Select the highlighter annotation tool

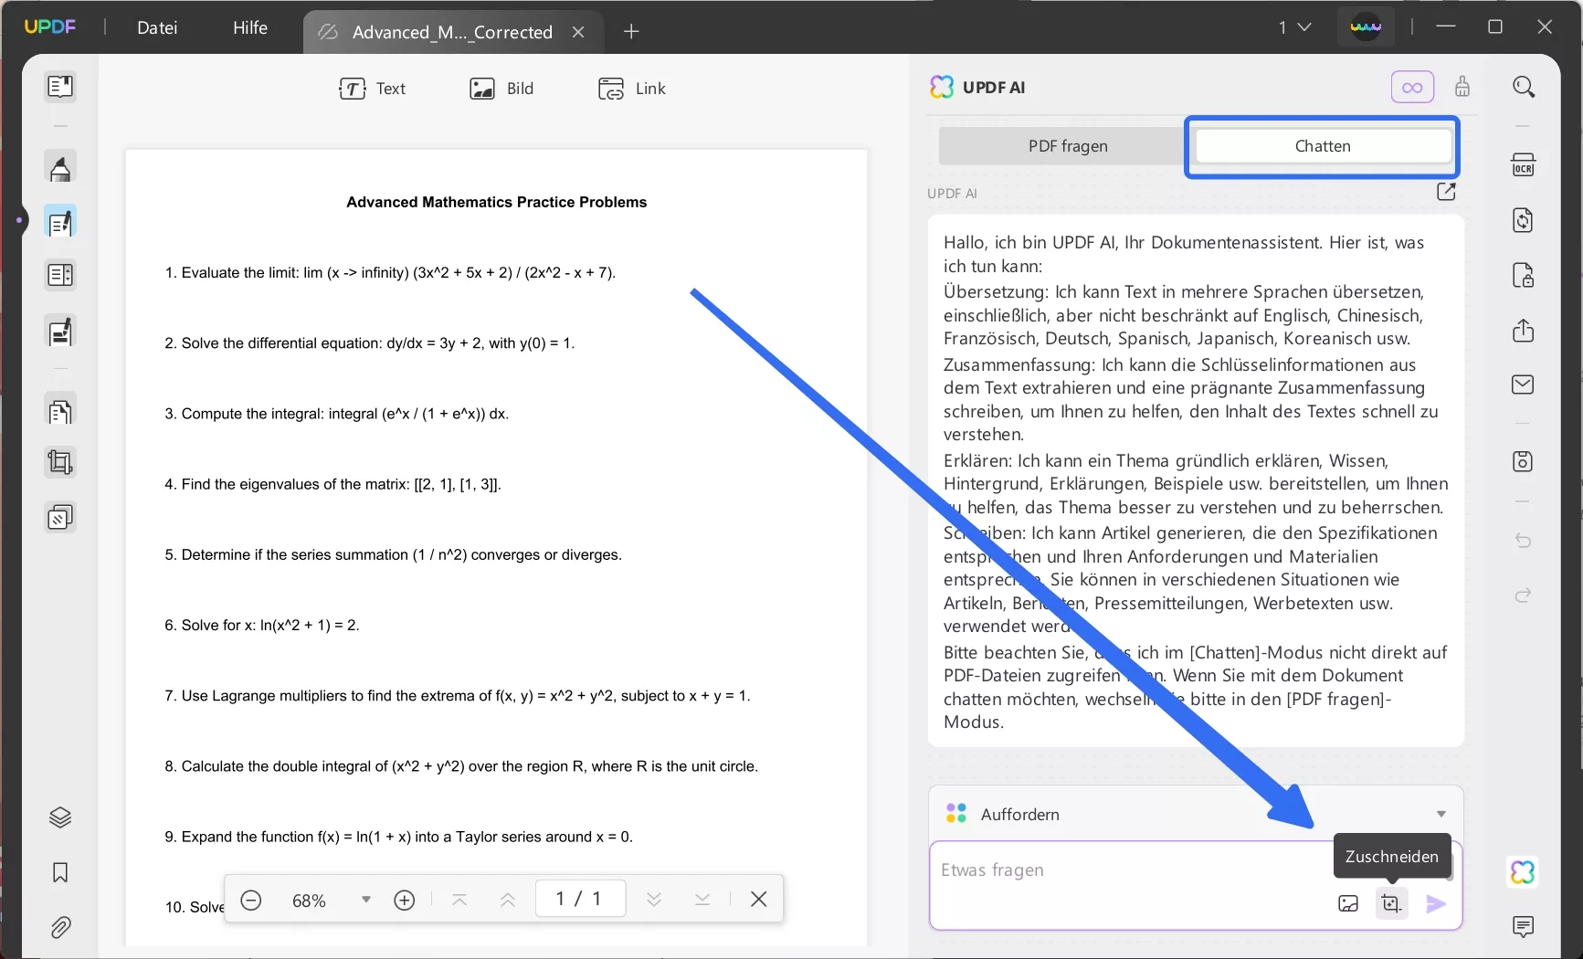coord(60,168)
